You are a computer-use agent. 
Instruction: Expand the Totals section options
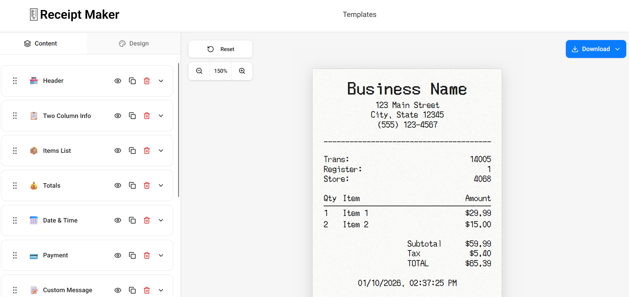(161, 186)
